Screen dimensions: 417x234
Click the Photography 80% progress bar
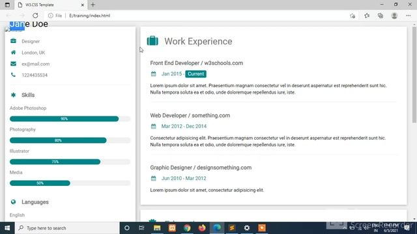(70, 140)
